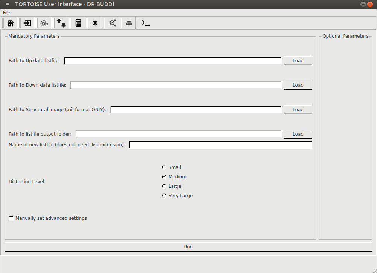The height and width of the screenshot is (273, 377).
Task: Click Load for Up data listfile
Action: pos(298,61)
